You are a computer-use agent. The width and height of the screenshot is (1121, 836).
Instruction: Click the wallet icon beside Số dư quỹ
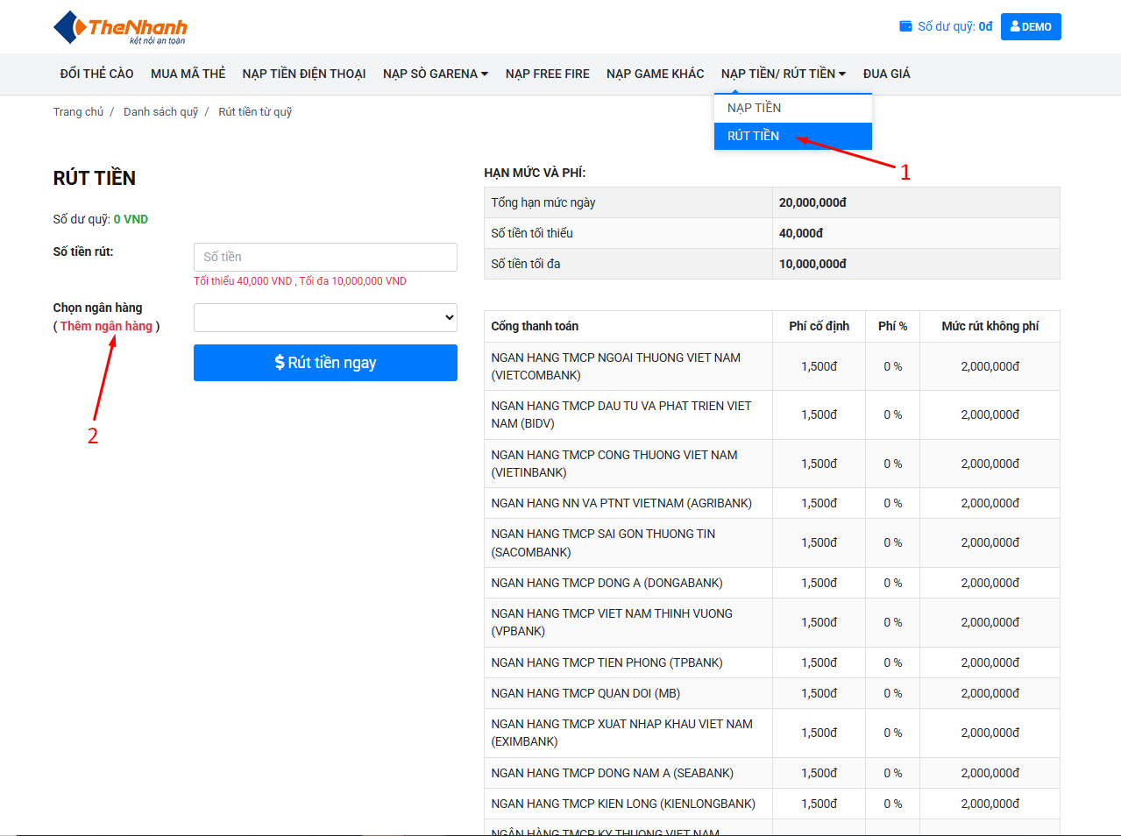click(905, 26)
